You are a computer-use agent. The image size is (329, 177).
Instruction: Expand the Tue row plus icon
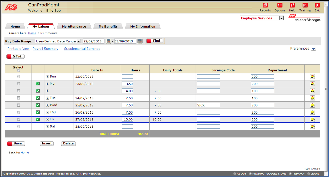pos(48,98)
